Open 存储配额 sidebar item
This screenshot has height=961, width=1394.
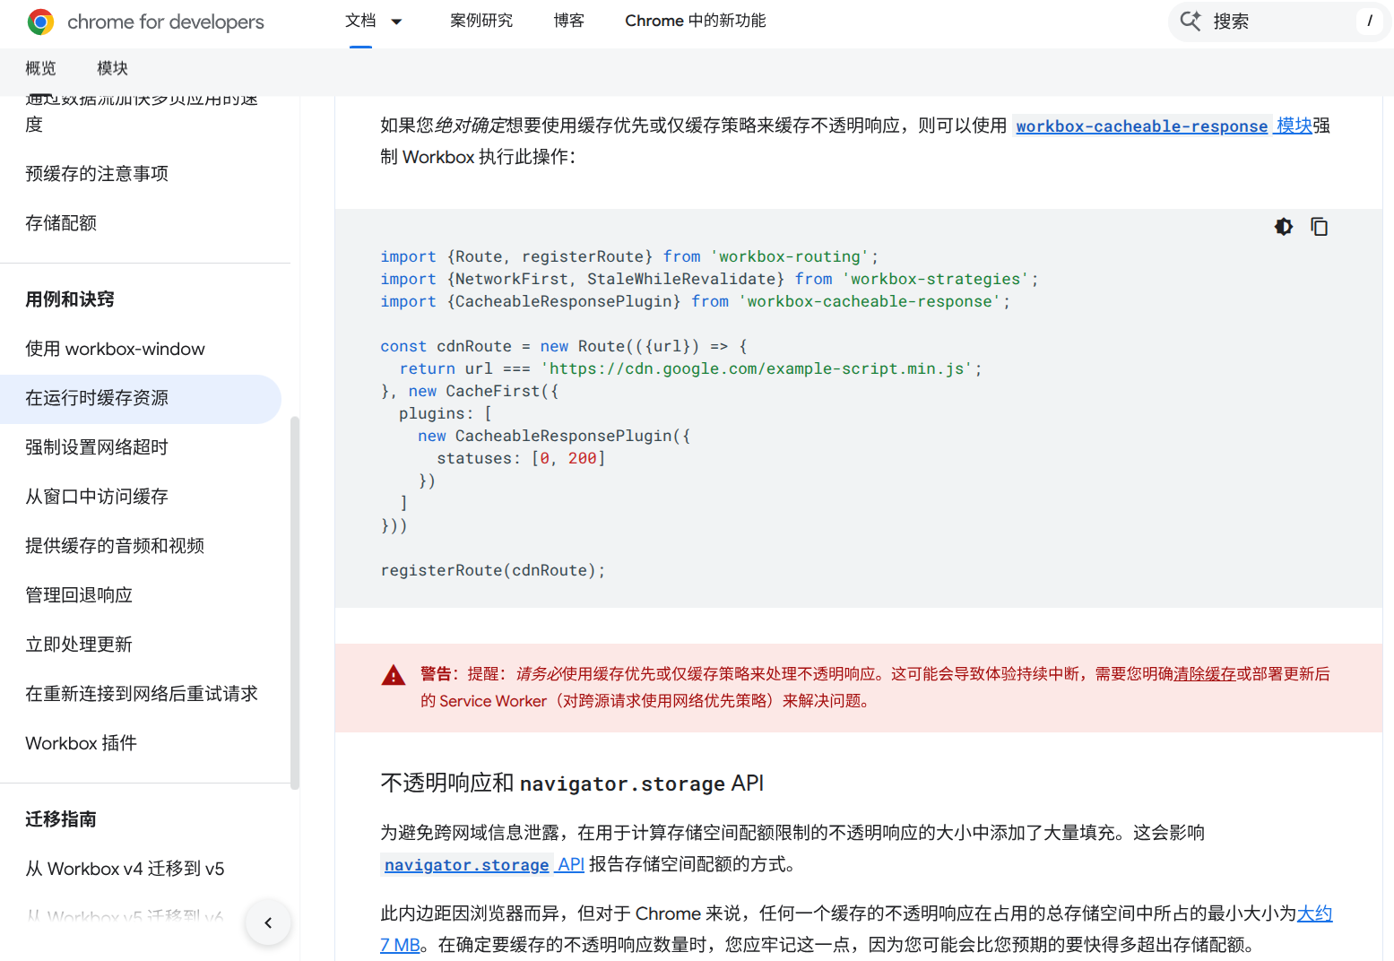(61, 223)
